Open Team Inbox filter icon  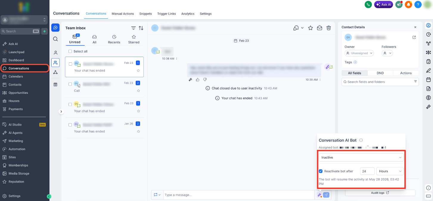point(134,28)
